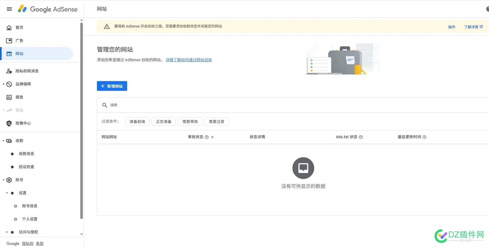
Task: Open the 详细了解如何通过网站创收 link
Action: 189,60
